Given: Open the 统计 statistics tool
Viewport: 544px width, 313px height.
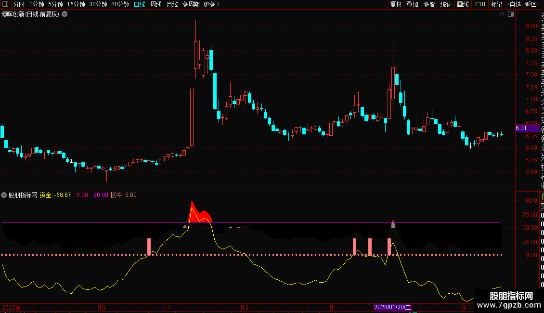Looking at the screenshot, I should [x=446, y=4].
